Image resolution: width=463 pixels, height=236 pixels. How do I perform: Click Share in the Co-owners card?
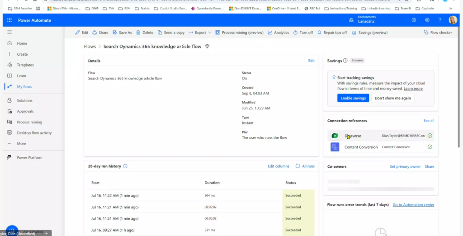(430, 166)
